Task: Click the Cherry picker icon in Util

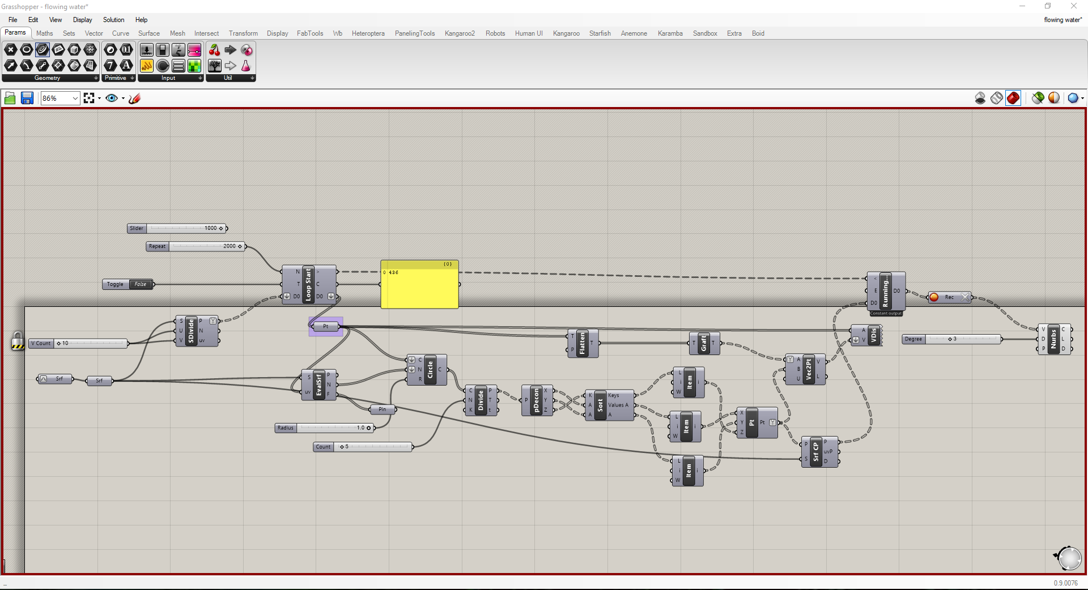Action: tap(214, 50)
